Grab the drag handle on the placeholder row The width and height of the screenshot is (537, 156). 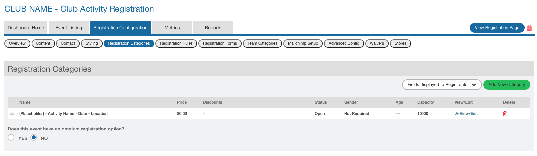12,113
